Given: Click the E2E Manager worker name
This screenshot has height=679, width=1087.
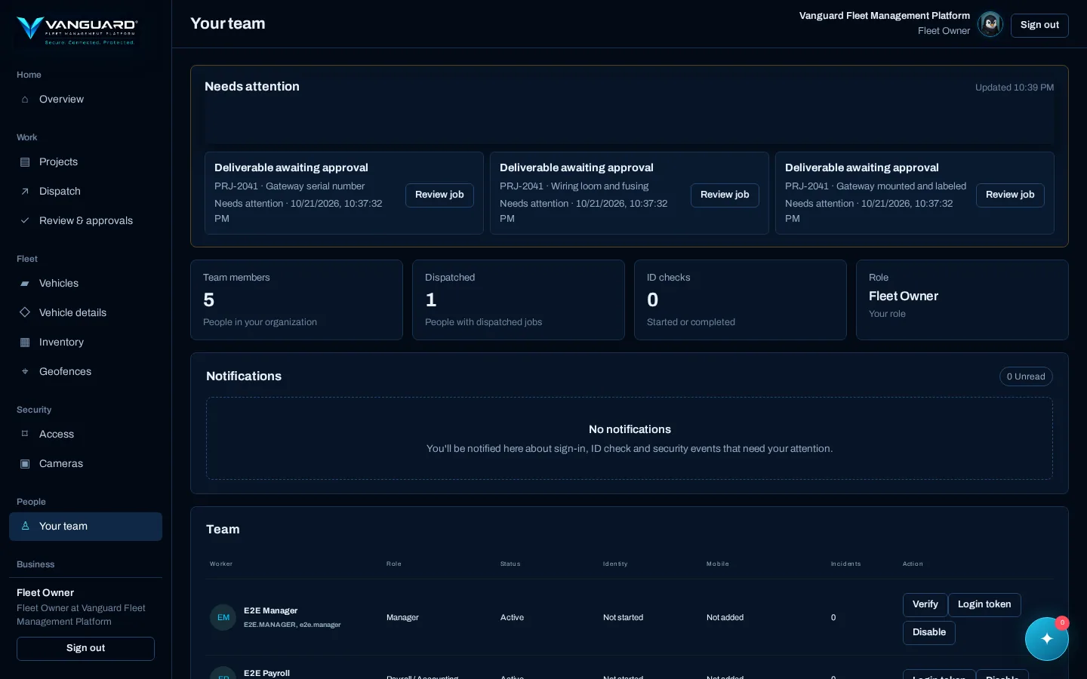Looking at the screenshot, I should [270, 611].
